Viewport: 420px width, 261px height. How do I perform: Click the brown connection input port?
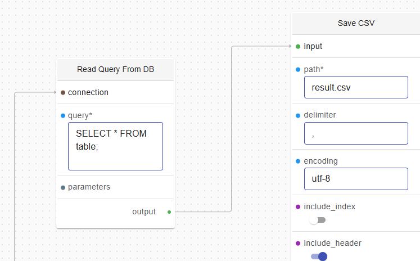point(63,92)
